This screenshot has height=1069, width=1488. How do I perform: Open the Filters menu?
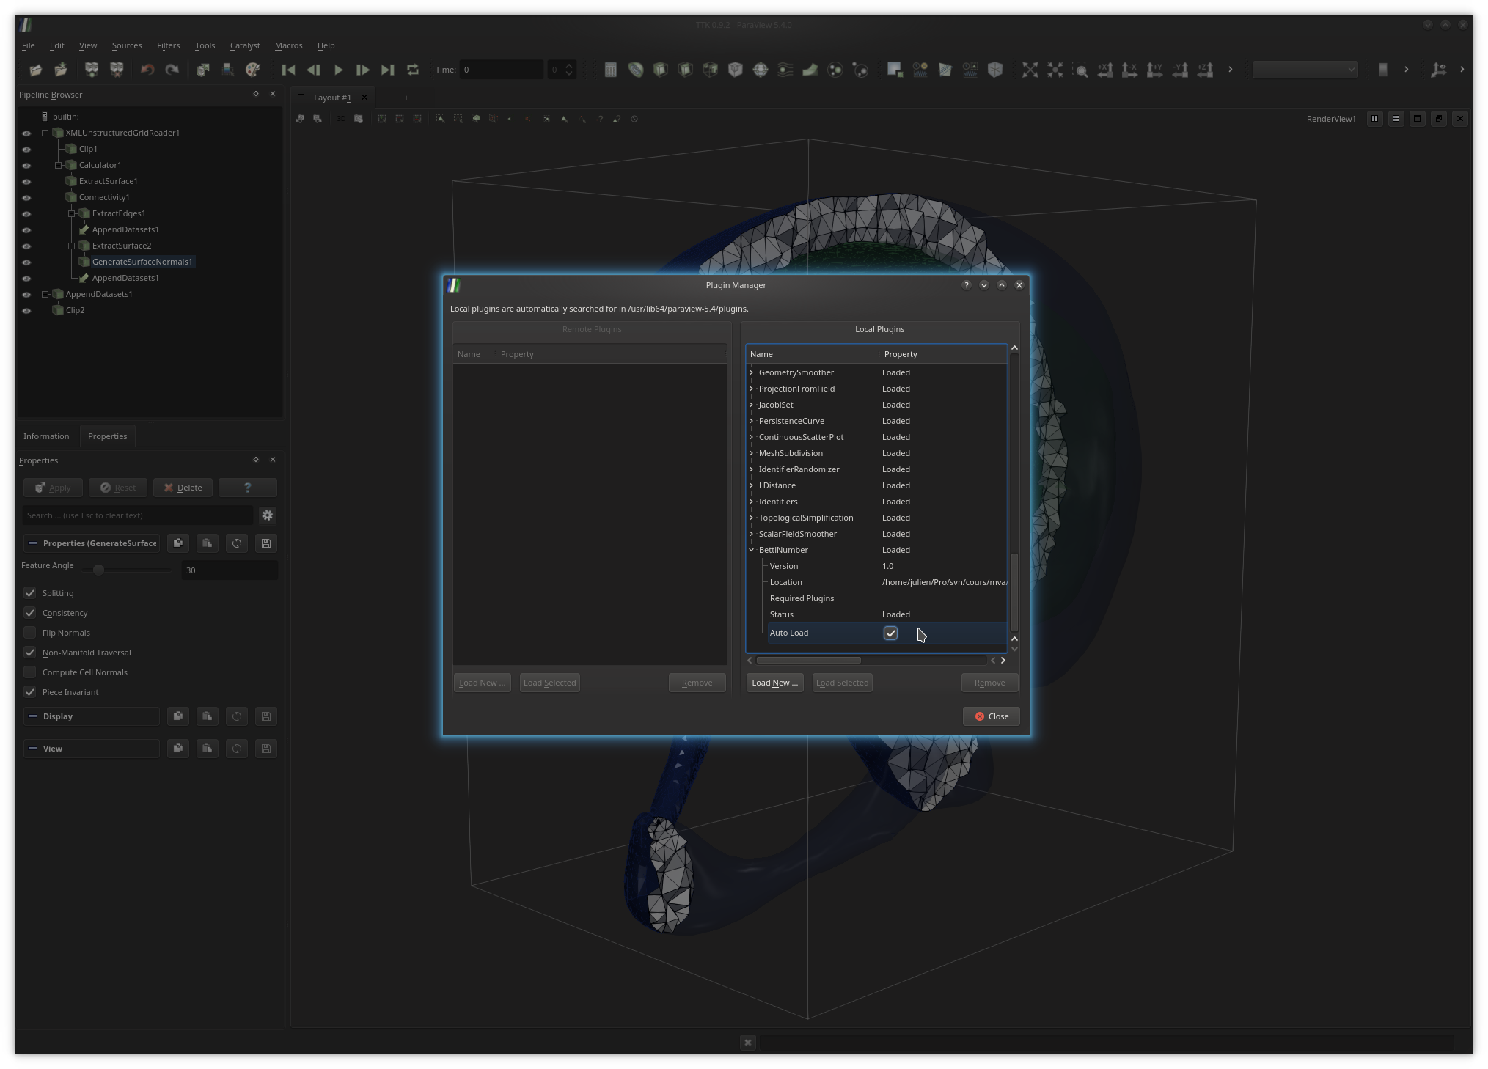tap(168, 45)
